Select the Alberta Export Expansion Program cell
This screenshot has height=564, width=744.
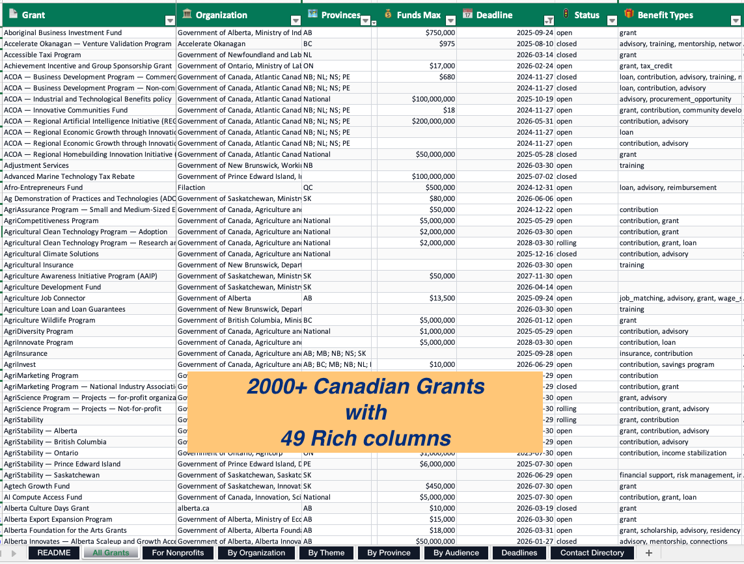pyautogui.click(x=89, y=519)
